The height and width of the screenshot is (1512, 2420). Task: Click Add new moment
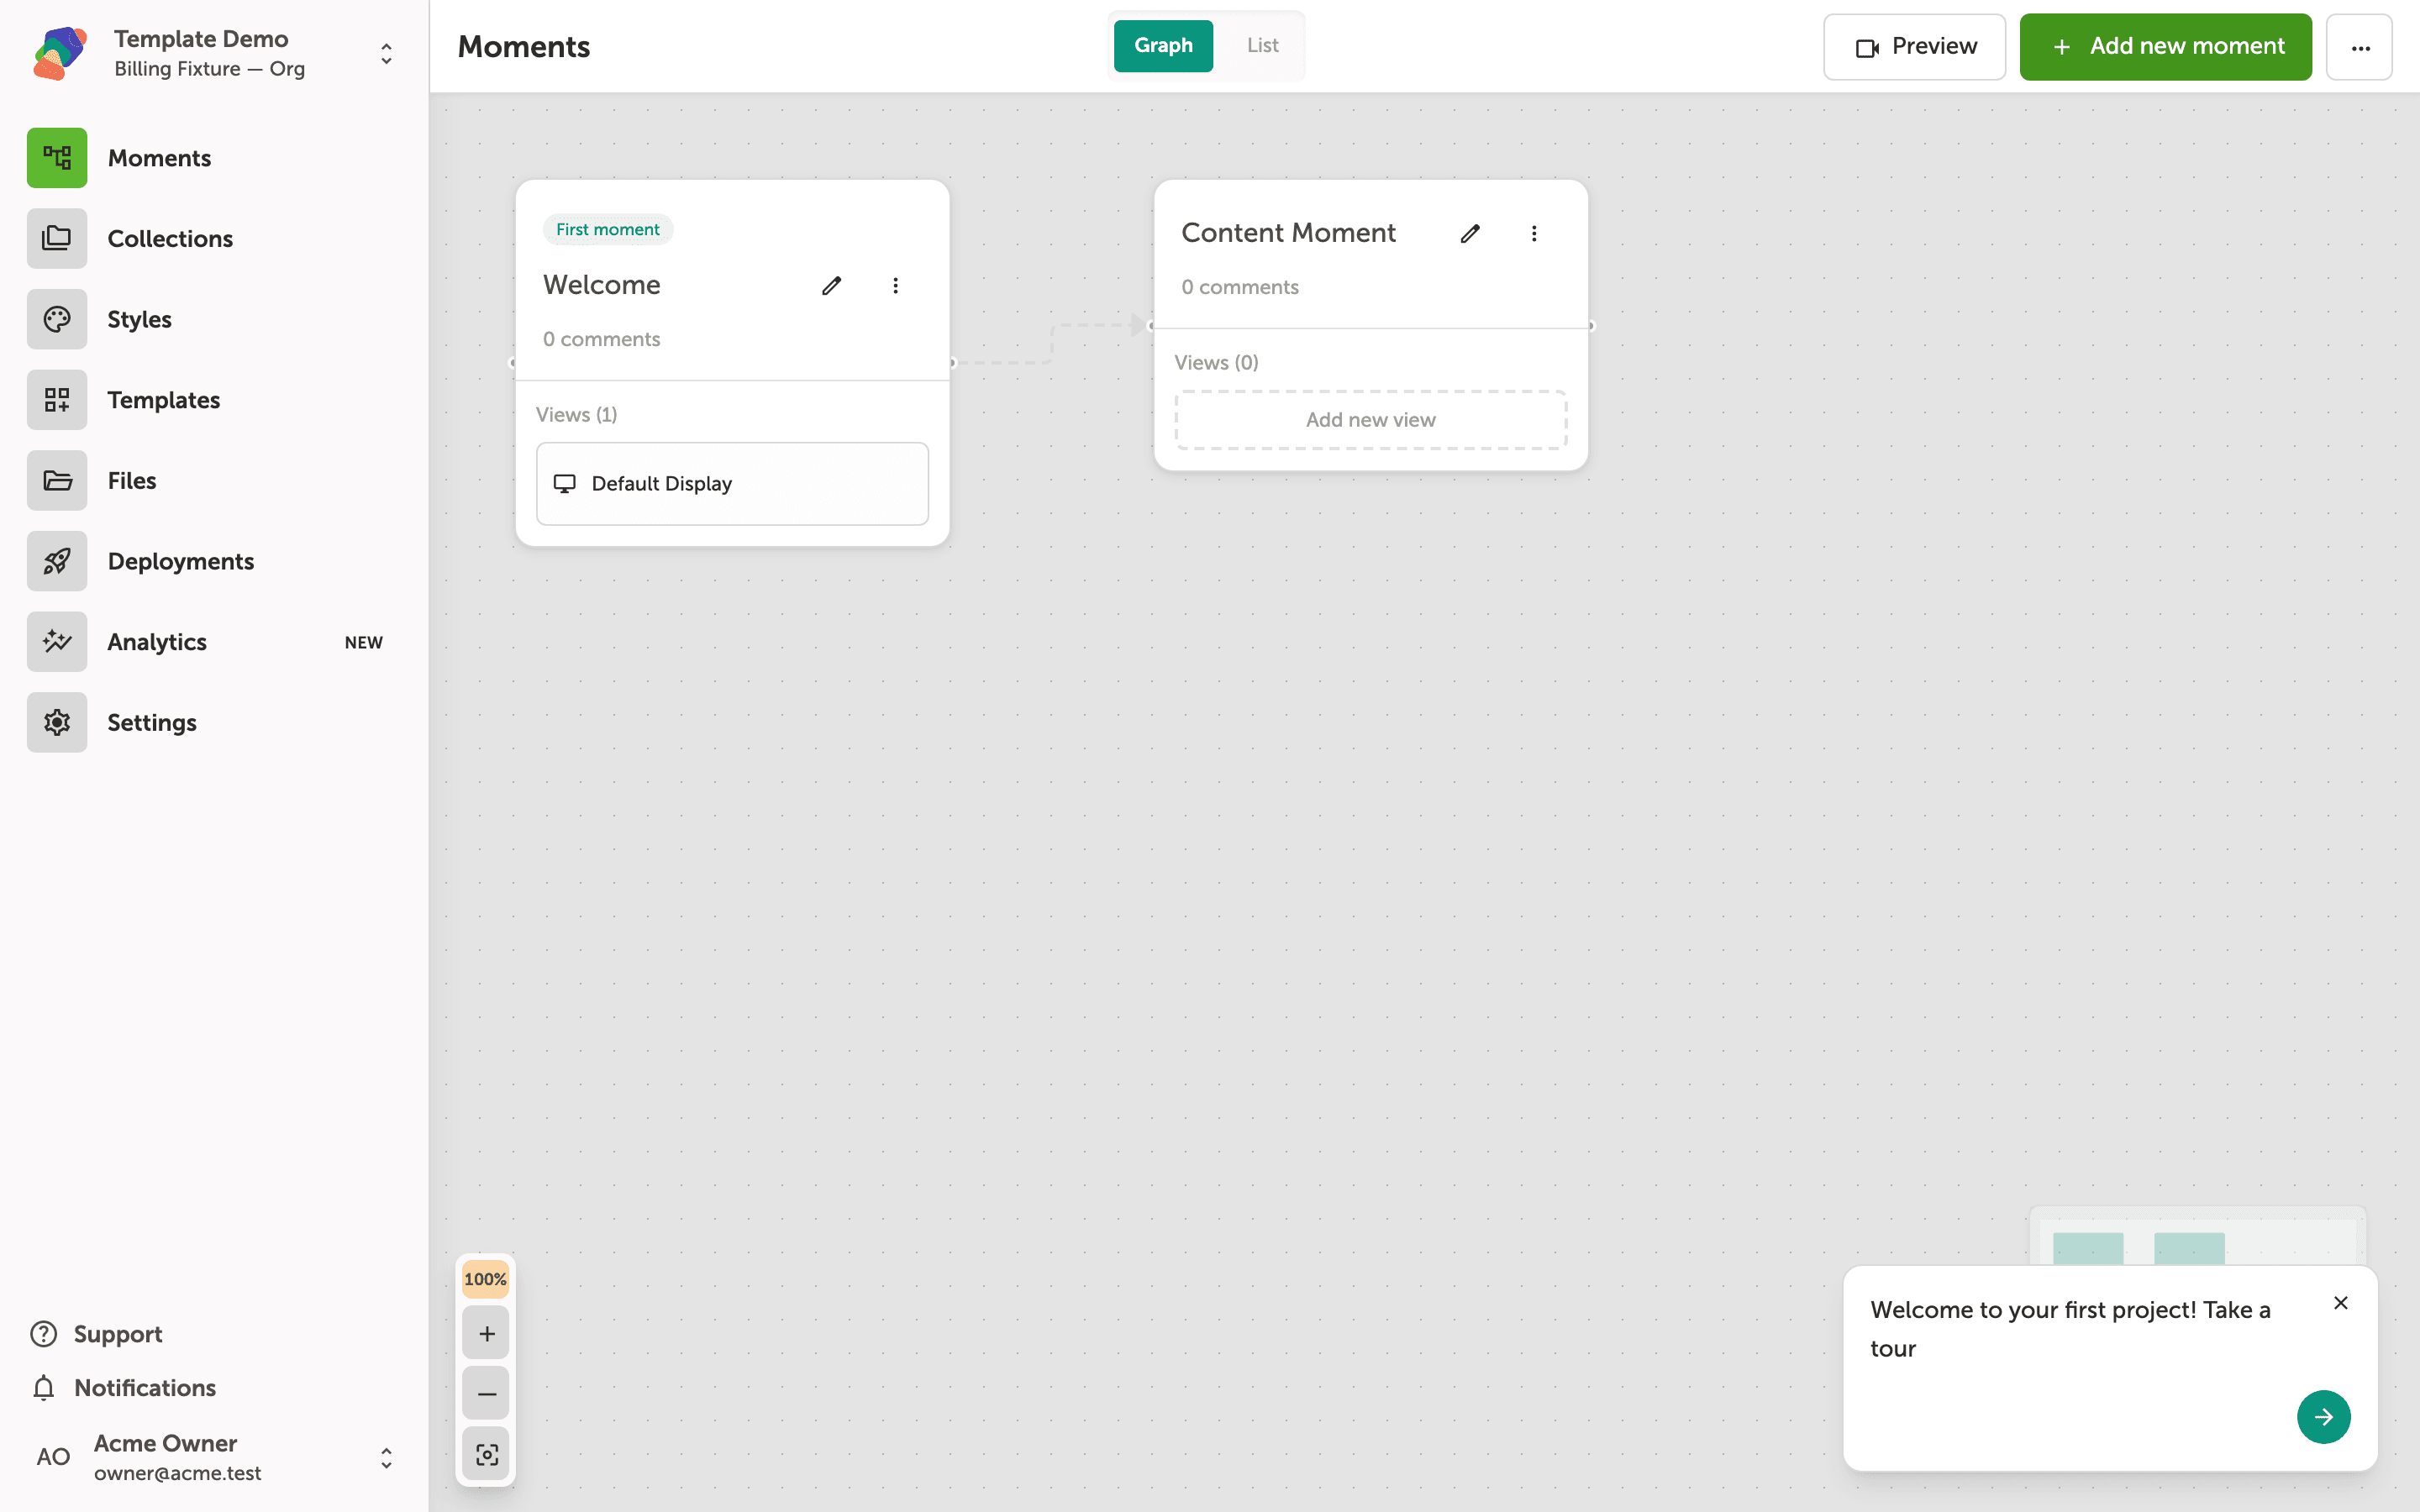(2166, 47)
